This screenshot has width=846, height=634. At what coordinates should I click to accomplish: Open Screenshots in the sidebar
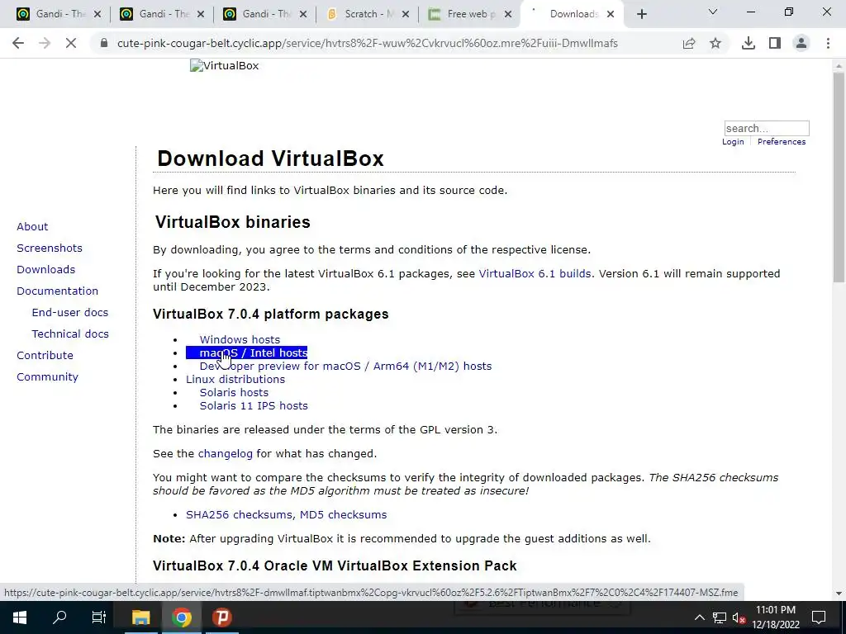50,248
